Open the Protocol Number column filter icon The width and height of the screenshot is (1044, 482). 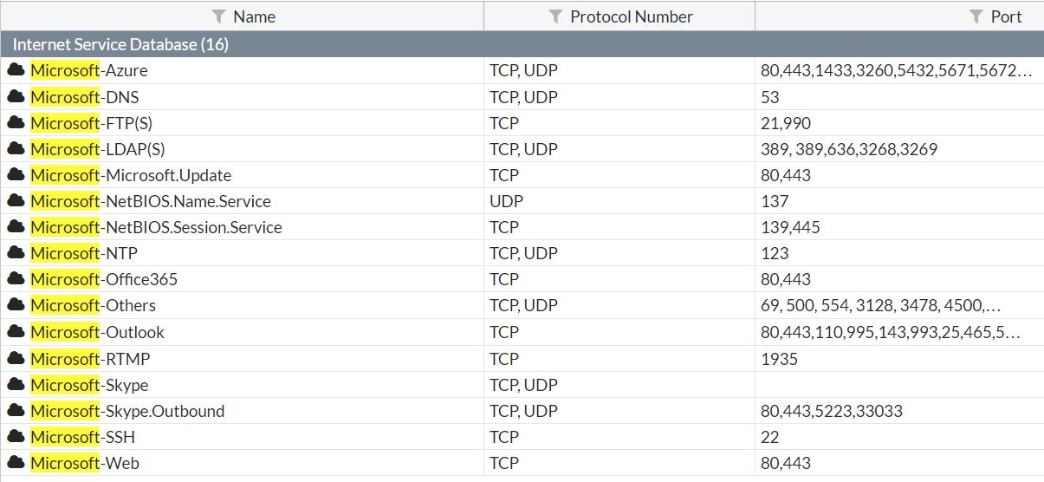[x=556, y=16]
